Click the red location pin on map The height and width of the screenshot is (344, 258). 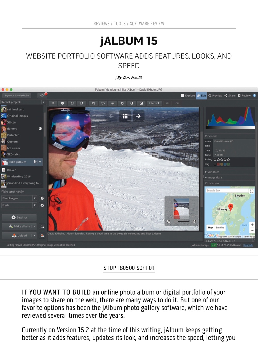231,207
